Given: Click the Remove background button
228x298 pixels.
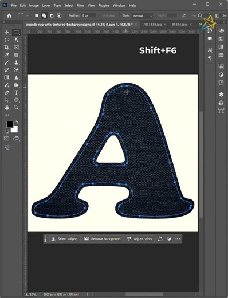Looking at the screenshot, I should click(103, 239).
